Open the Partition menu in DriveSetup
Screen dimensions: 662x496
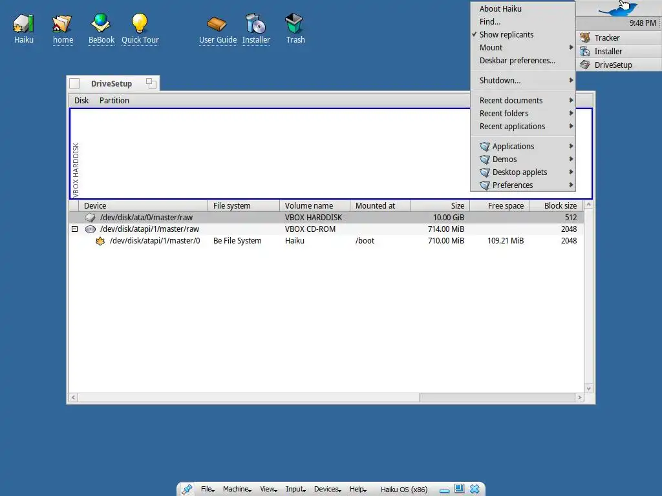pyautogui.click(x=114, y=100)
